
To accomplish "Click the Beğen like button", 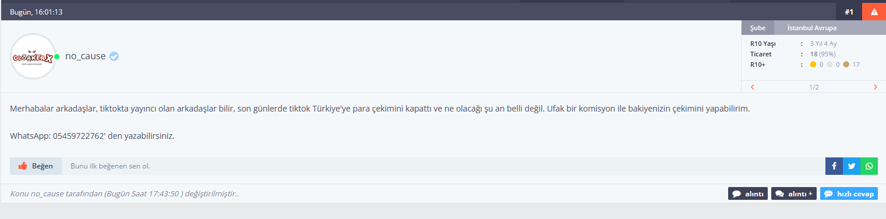I will [36, 166].
